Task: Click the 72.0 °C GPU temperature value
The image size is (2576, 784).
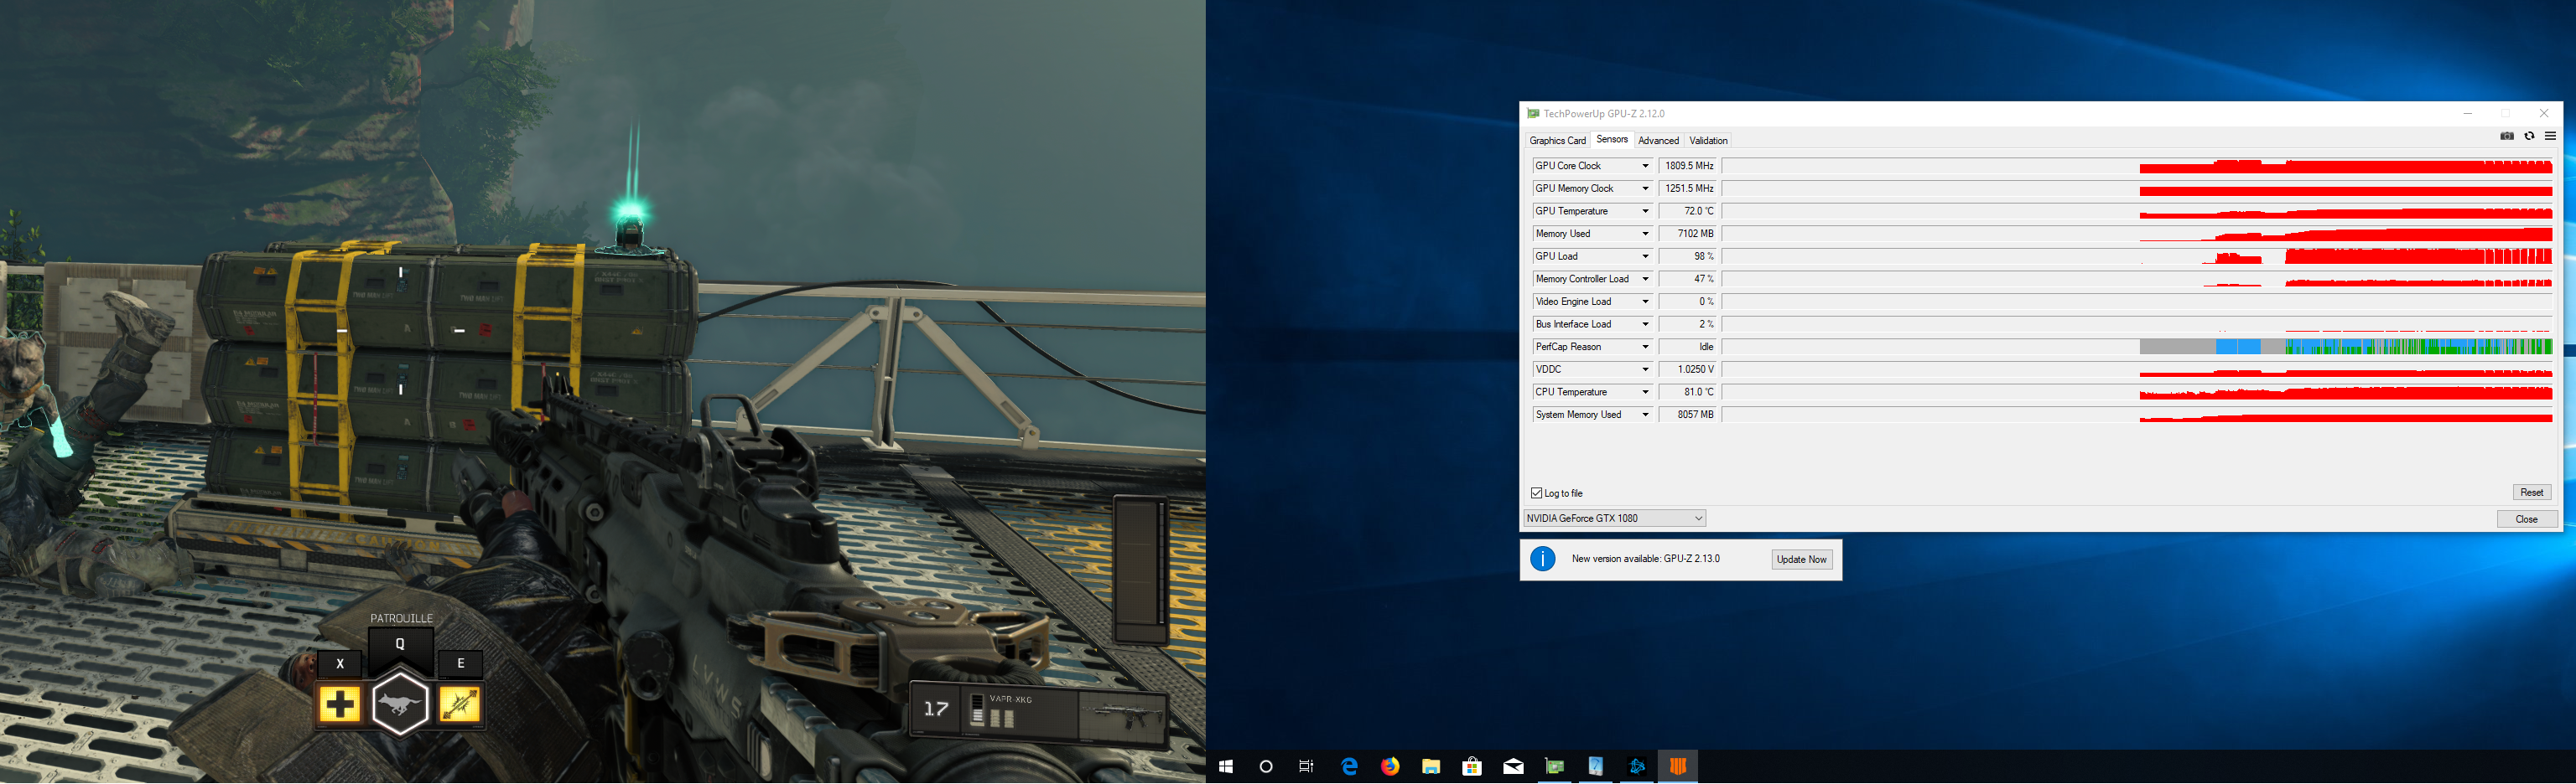Action: pos(1689,212)
